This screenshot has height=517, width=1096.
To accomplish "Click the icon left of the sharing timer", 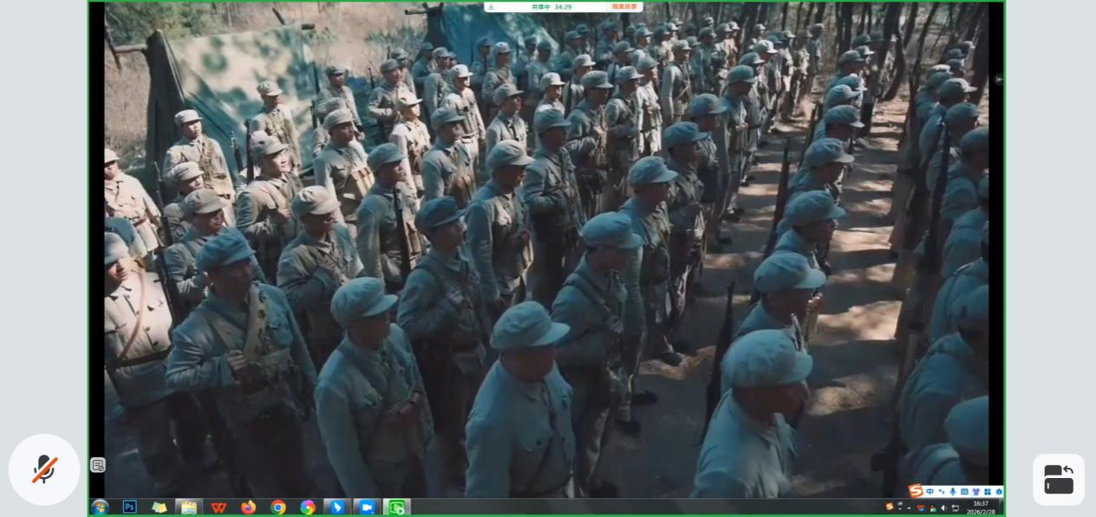I will pyautogui.click(x=492, y=7).
